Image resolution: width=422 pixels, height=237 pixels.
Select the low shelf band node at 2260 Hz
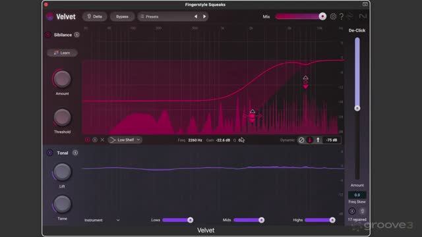(x=252, y=116)
